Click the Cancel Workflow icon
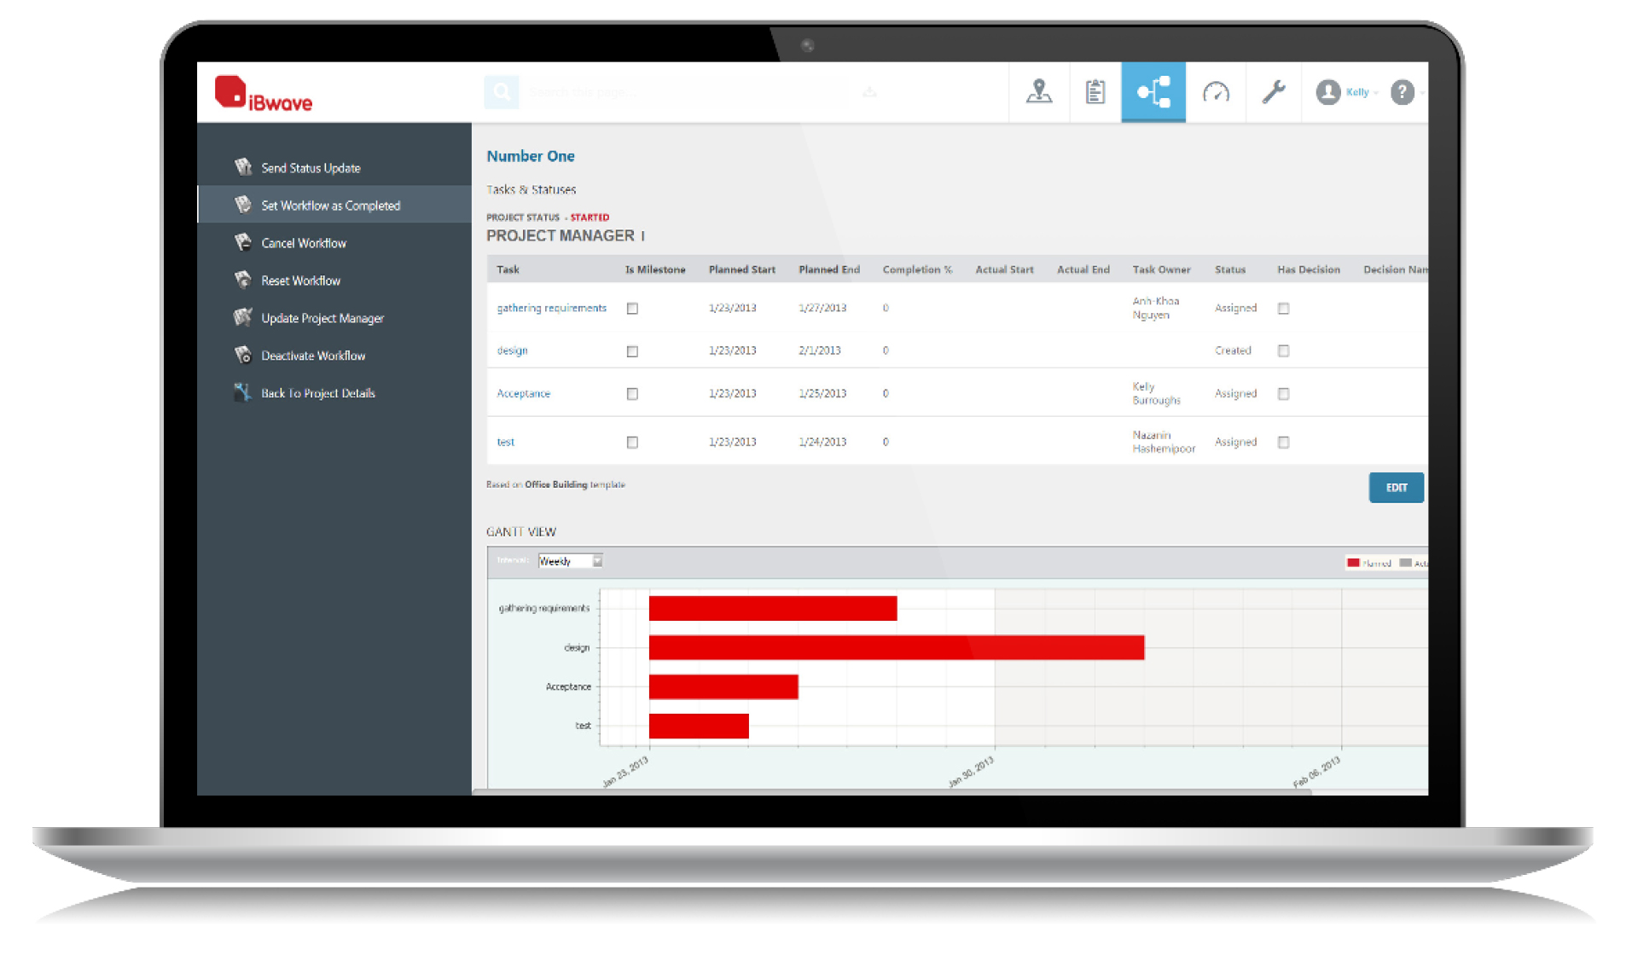 pos(243,241)
